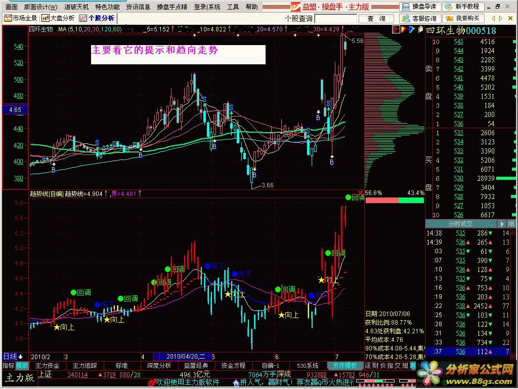Open the 资讯信息 menu
Viewport: 518px width, 389px height.
point(139,7)
